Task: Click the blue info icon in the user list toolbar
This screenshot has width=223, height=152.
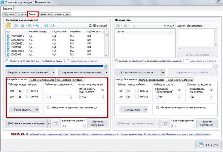Action: point(46,26)
